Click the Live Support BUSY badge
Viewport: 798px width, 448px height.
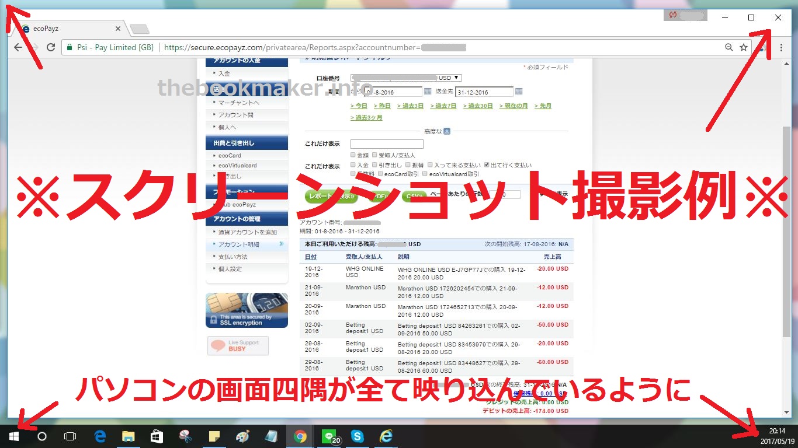238,345
